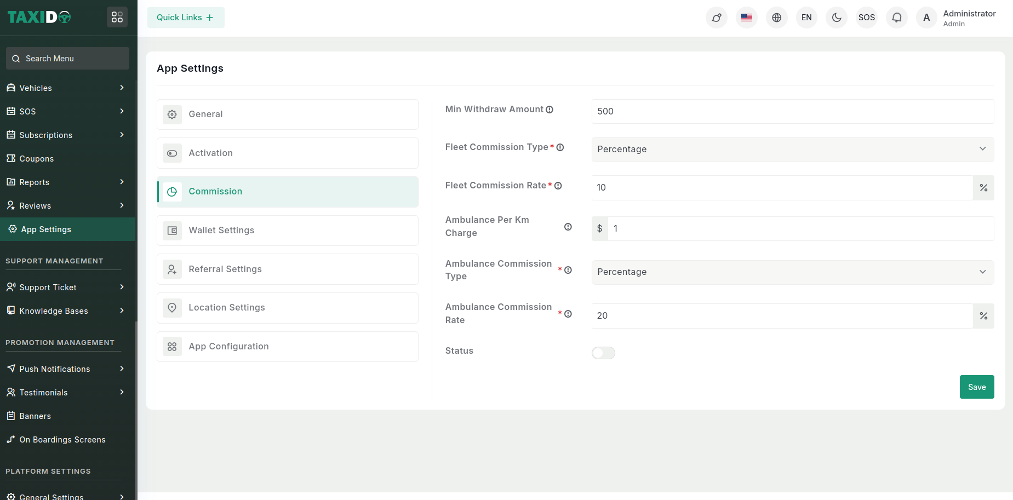
Task: Click the Ambulance Commission Rate input field
Action: pyautogui.click(x=782, y=316)
